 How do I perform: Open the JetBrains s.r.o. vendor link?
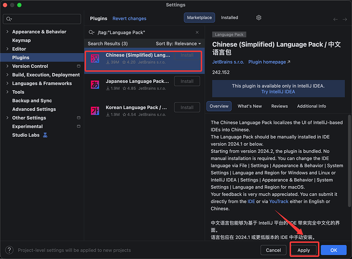228,62
